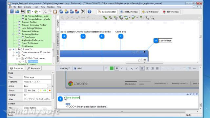Select callout marker number 5
This screenshot has height=118, width=210.
tap(83, 36)
